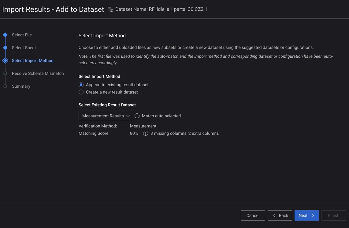
Task: Click the Select Import Method step marker
Action: 5,61
